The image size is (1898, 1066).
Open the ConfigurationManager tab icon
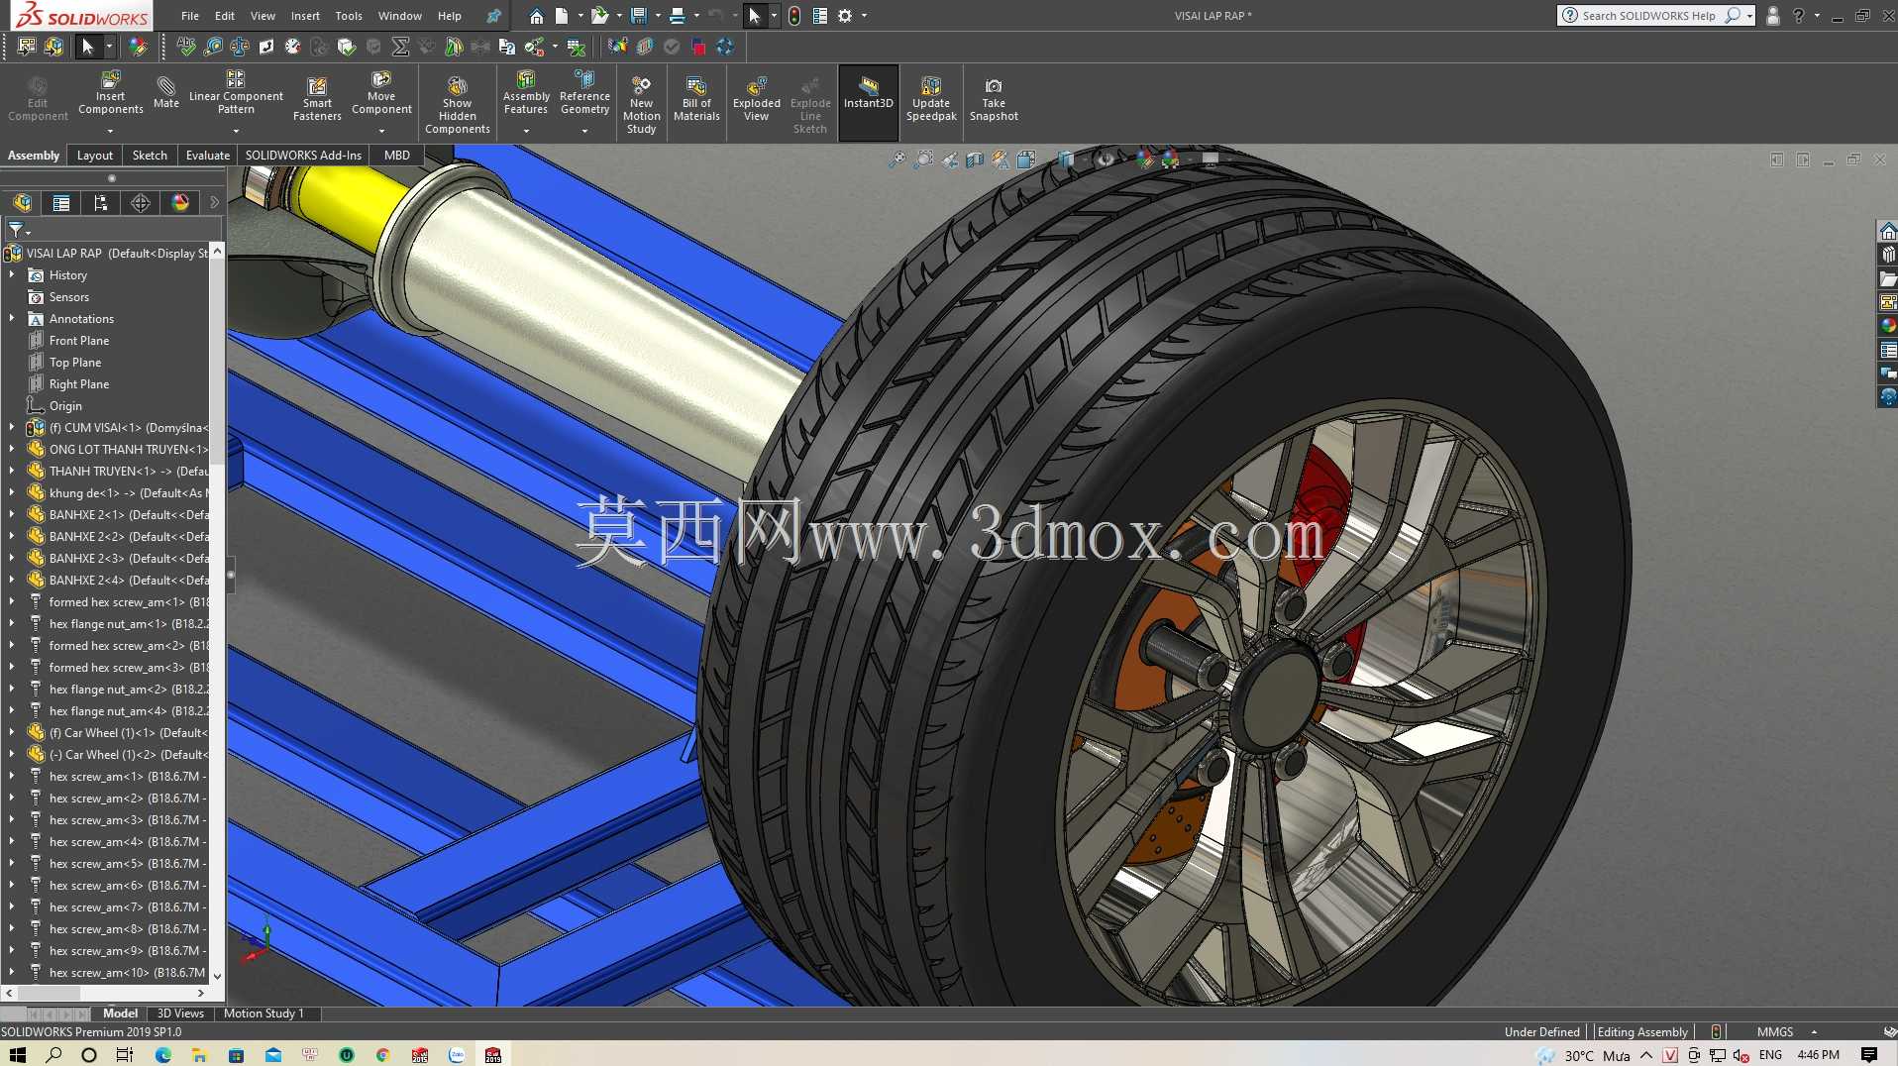(x=101, y=203)
